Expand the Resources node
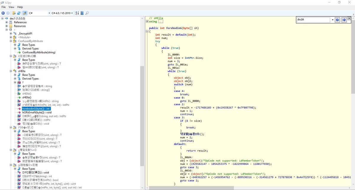 [x=7, y=26]
